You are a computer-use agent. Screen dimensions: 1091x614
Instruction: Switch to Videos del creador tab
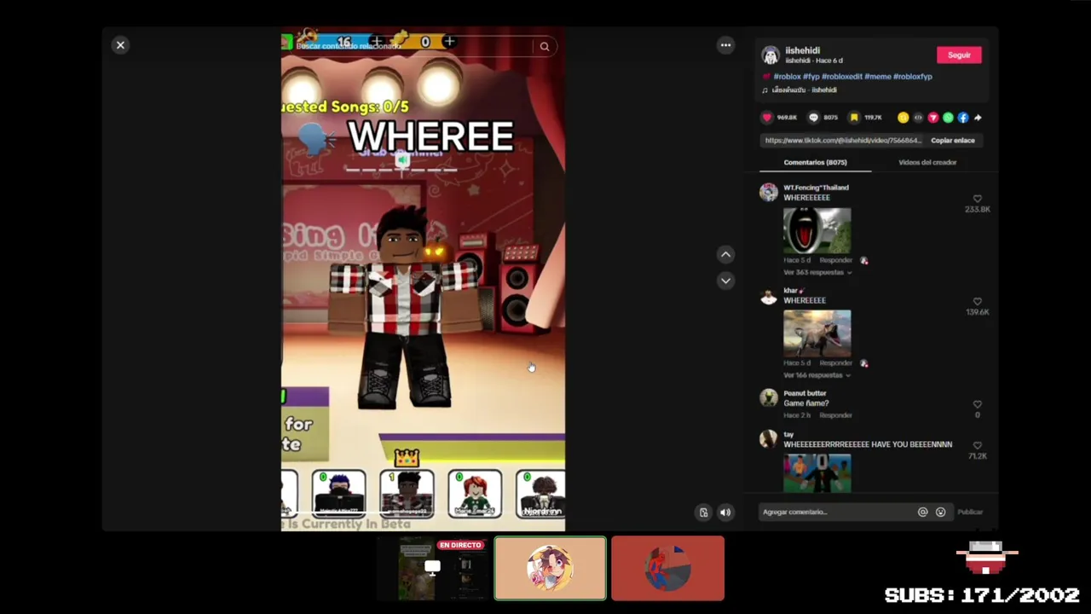coord(927,162)
